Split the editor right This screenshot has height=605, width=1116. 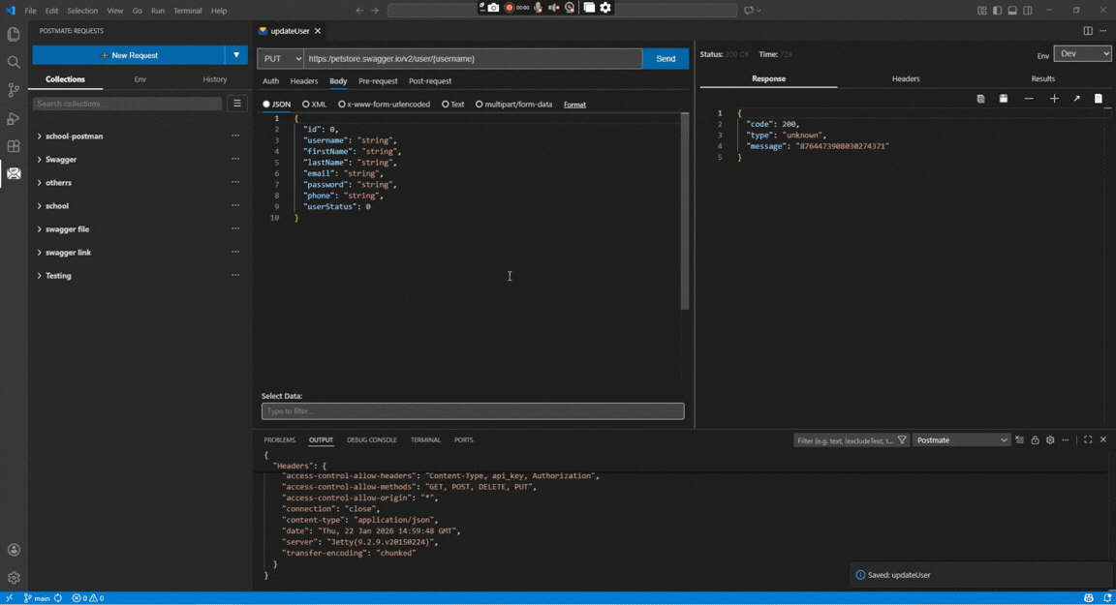tap(1088, 31)
